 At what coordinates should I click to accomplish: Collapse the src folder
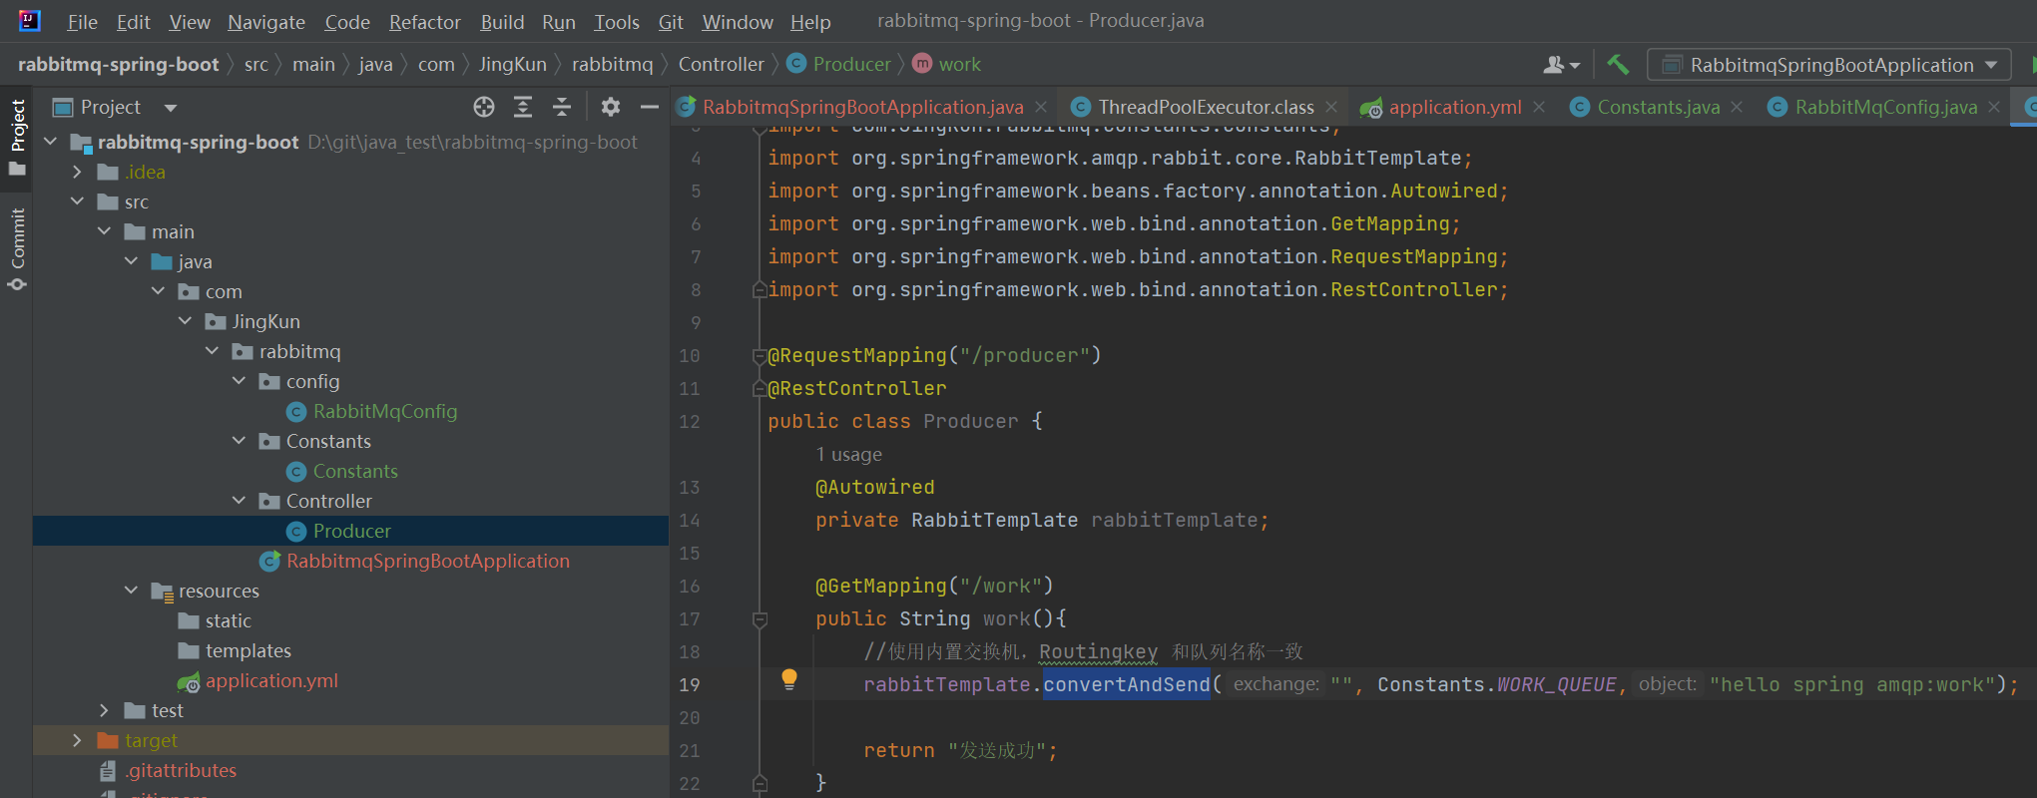click(x=78, y=201)
